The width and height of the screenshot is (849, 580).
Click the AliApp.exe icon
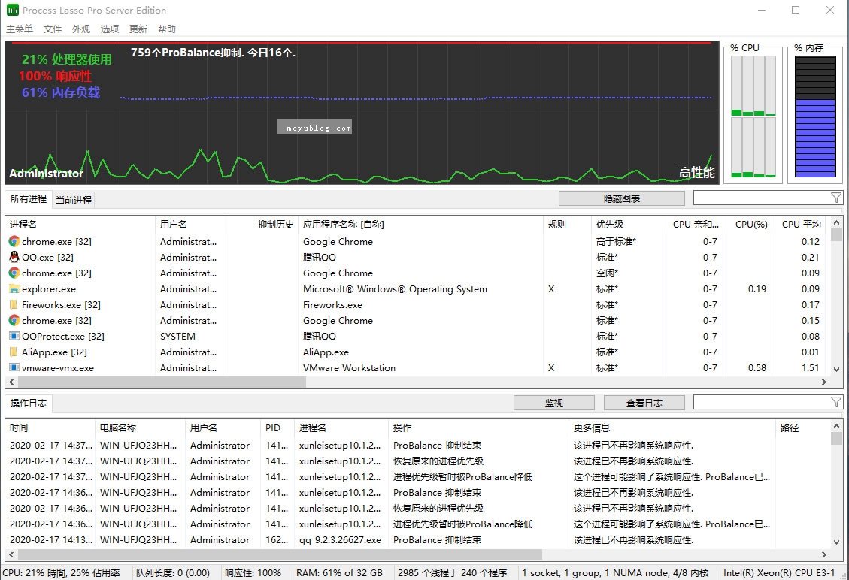(14, 352)
